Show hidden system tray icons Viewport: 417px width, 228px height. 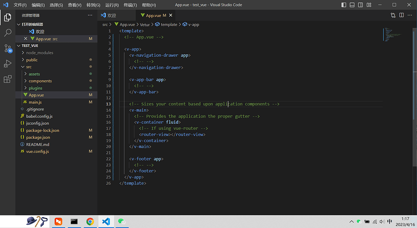pos(351,222)
